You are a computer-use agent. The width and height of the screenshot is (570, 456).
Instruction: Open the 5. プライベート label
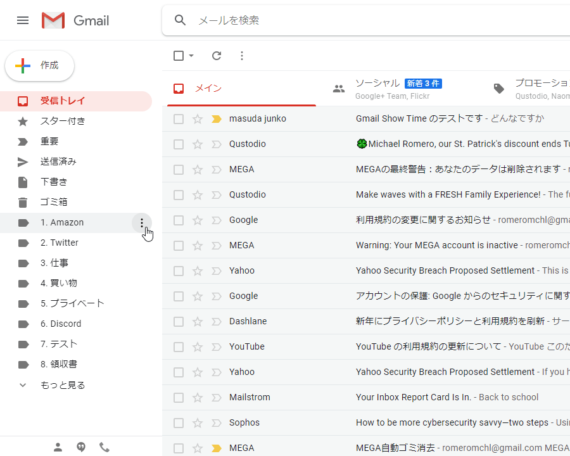tap(76, 303)
